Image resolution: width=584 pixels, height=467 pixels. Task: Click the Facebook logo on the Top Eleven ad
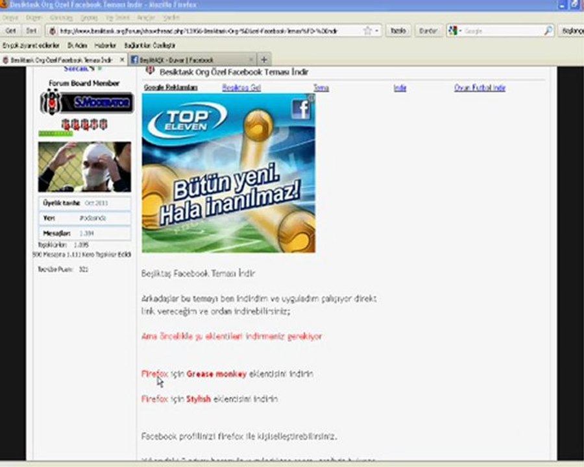[x=301, y=109]
